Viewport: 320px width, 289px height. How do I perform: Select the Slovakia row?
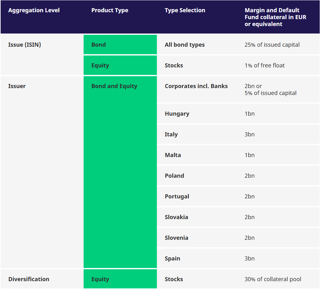[x=176, y=217]
